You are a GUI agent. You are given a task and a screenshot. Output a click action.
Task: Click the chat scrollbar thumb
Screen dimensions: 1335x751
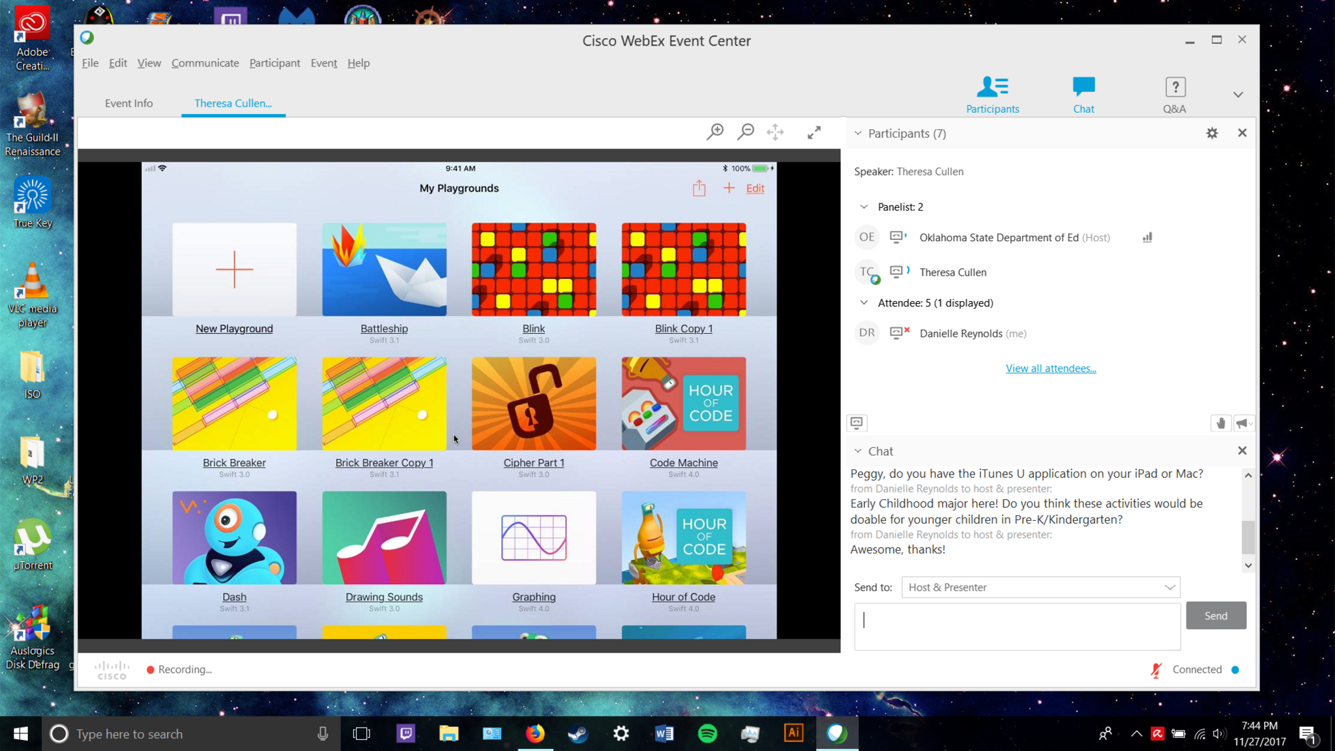tap(1248, 537)
